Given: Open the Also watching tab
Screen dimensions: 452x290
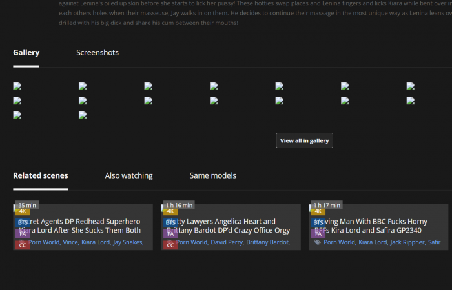Looking at the screenshot, I should (x=128, y=175).
